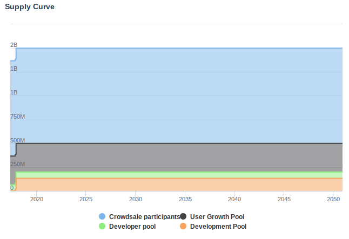Toggle Development Pool series via orange dot
349x239 pixels.
183,226
